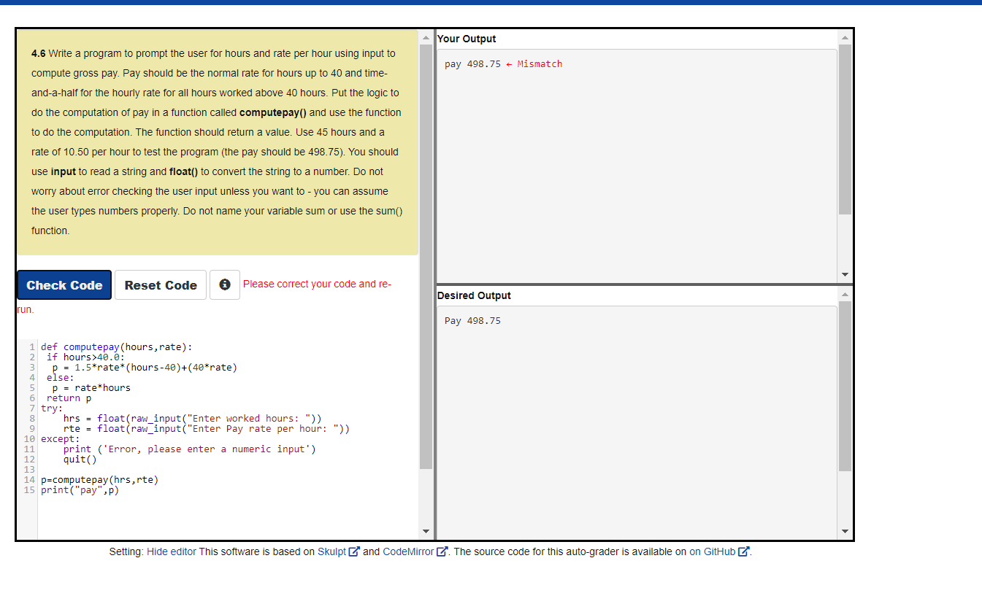The image size is (982, 612).
Task: Click the Your Output scroll down arrow
Action: pyautogui.click(x=845, y=275)
